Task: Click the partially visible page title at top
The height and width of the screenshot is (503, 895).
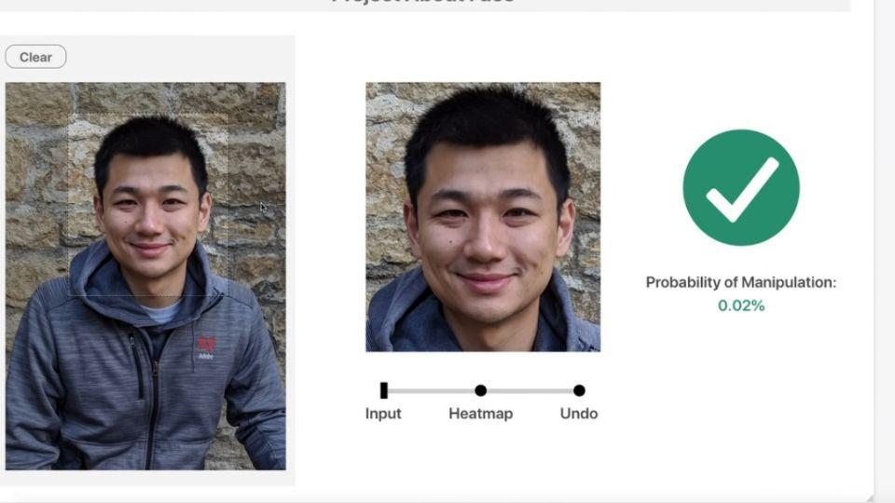Action: coord(423,2)
